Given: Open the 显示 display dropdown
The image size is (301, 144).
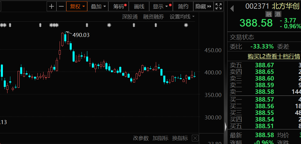Looking at the screenshot, I should tap(160, 6).
